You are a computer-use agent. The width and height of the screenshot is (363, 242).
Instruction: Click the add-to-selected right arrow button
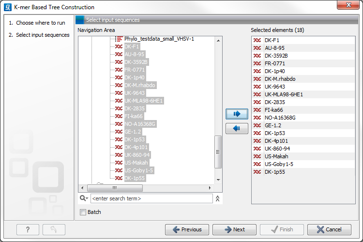(x=237, y=114)
